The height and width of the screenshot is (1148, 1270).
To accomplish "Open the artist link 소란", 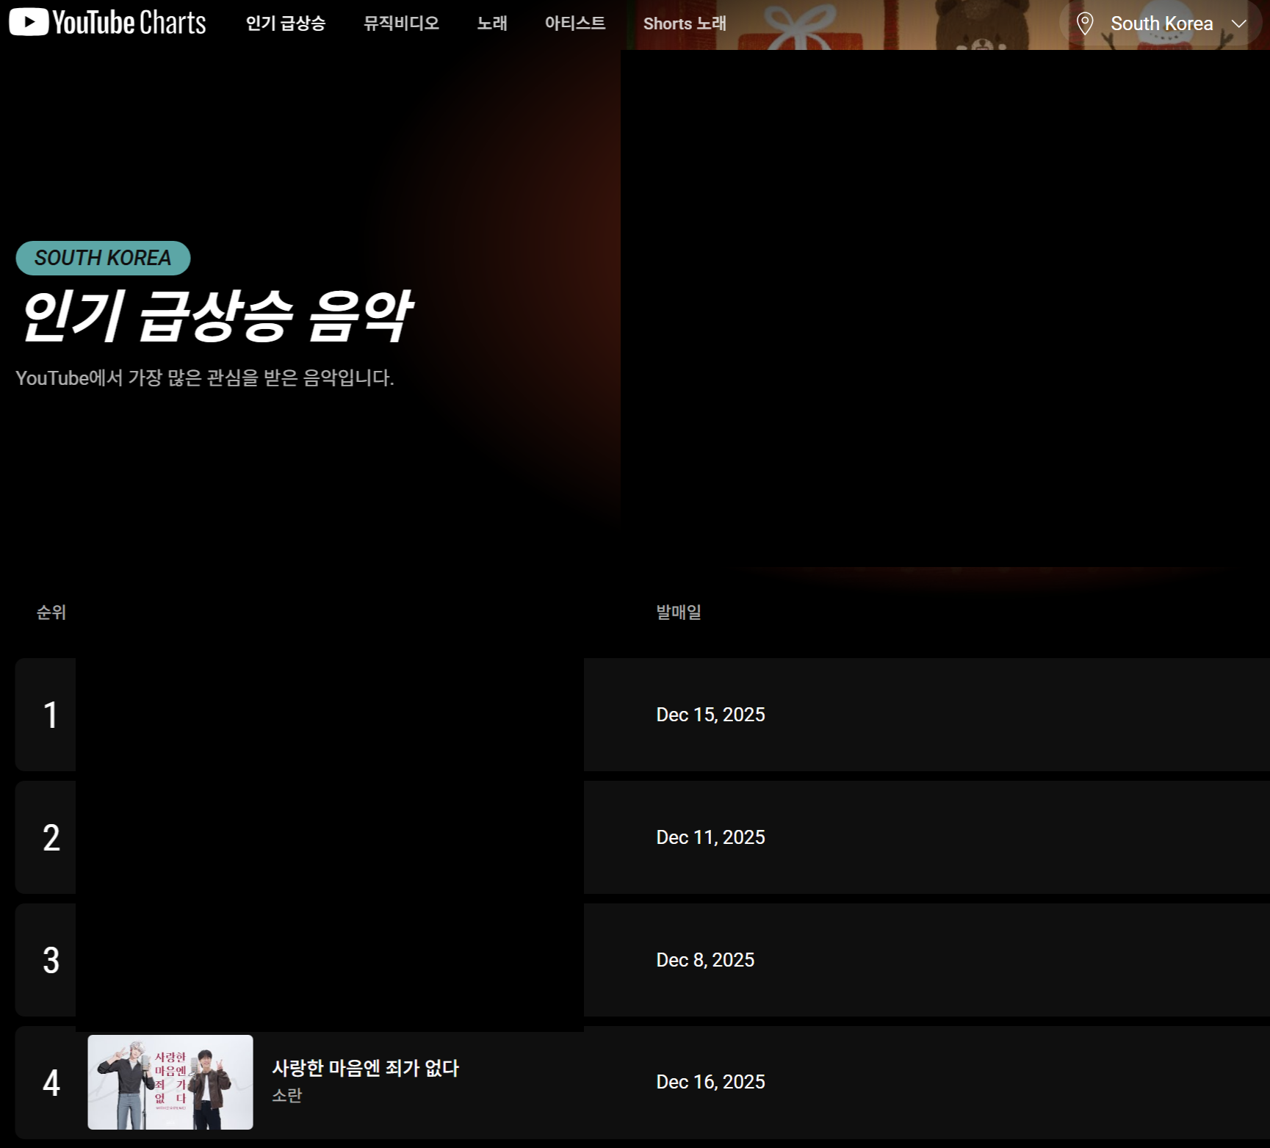I will coord(286,1095).
